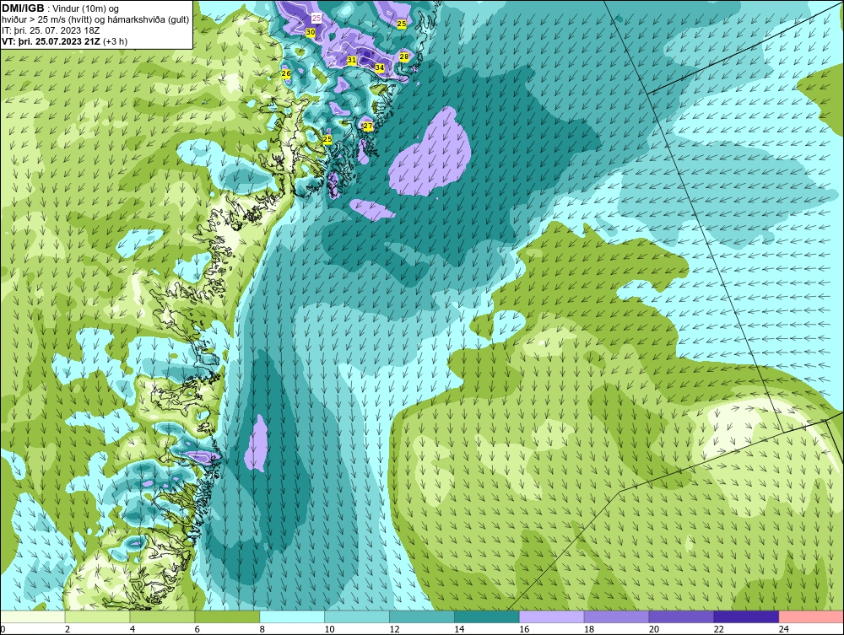
Task: Click the legend scale number '2'
Action: (68, 629)
